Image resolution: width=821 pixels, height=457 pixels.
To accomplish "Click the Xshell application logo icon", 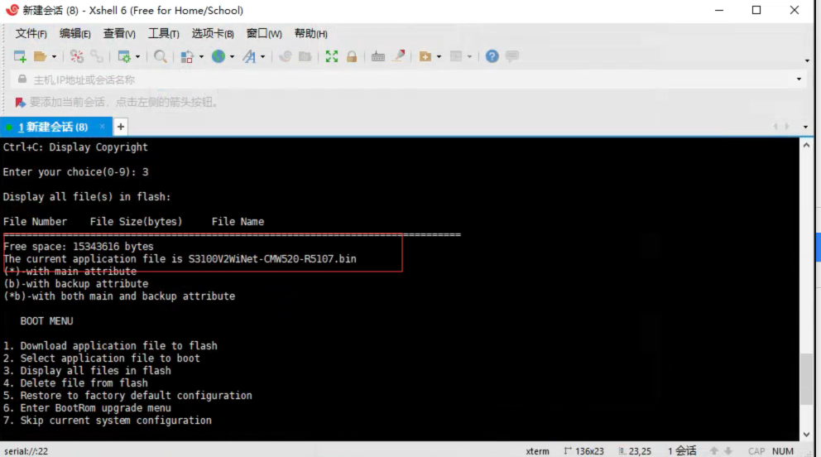I will (x=12, y=10).
